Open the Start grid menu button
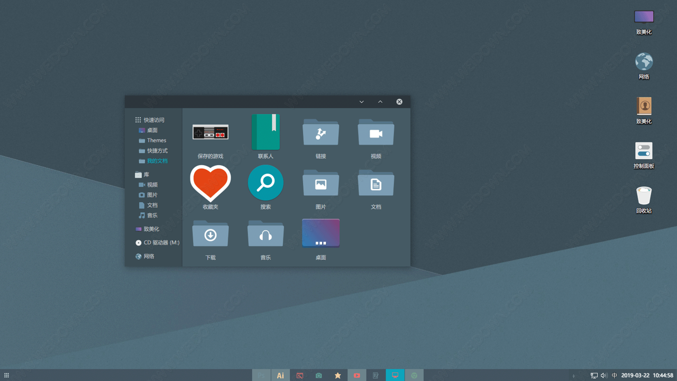Viewport: 677px width, 381px height. [x=6, y=375]
